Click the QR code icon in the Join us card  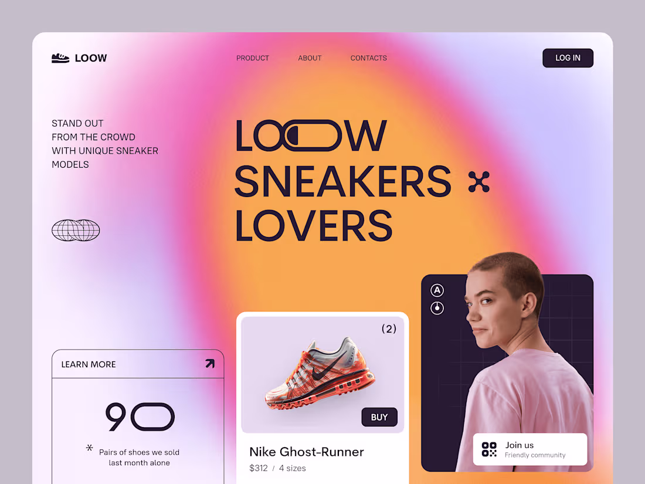click(489, 449)
